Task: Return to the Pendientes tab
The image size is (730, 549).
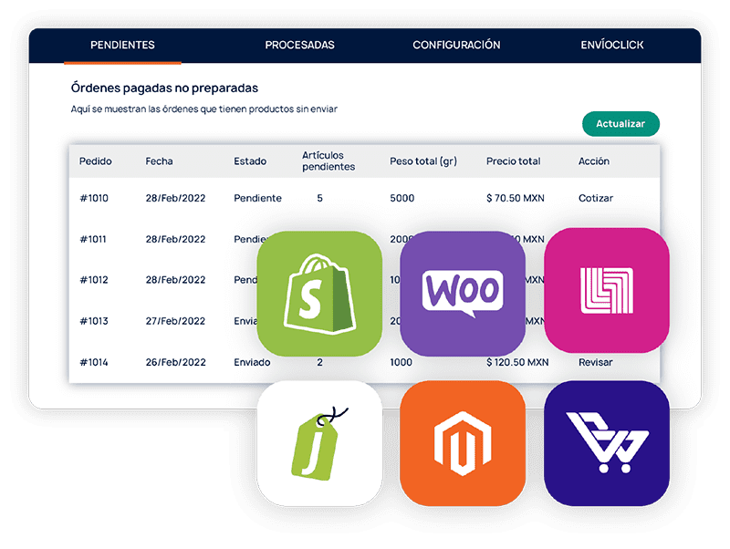Action: 120,43
